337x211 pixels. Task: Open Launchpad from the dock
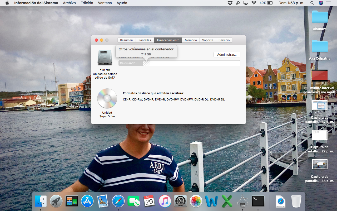[56, 201]
